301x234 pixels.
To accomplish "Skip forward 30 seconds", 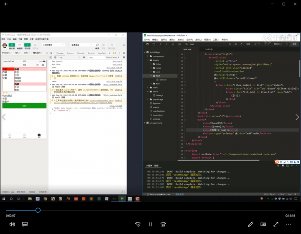I will pos(163,224).
